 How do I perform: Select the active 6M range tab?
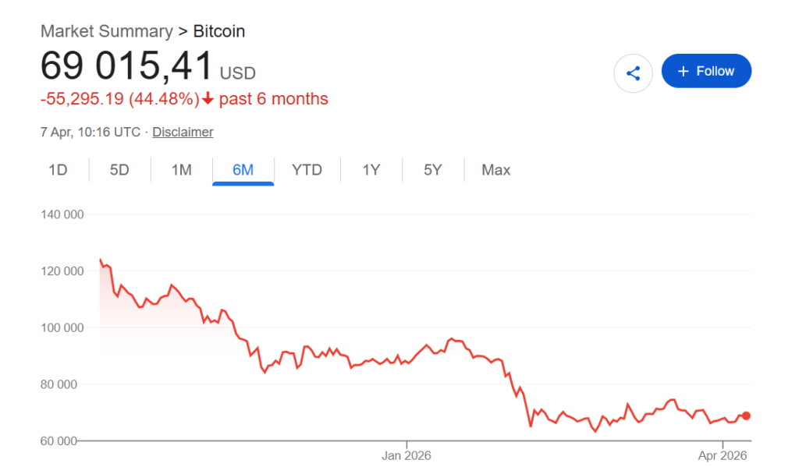pyautogui.click(x=243, y=170)
